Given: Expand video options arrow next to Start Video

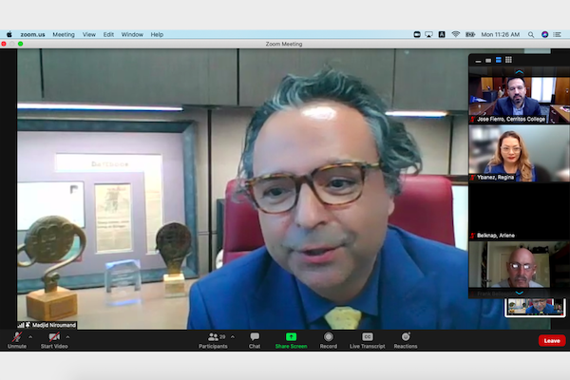Looking at the screenshot, I should pos(67,336).
